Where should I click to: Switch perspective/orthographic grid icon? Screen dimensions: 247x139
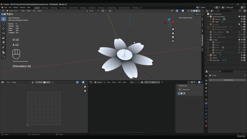coord(173,41)
